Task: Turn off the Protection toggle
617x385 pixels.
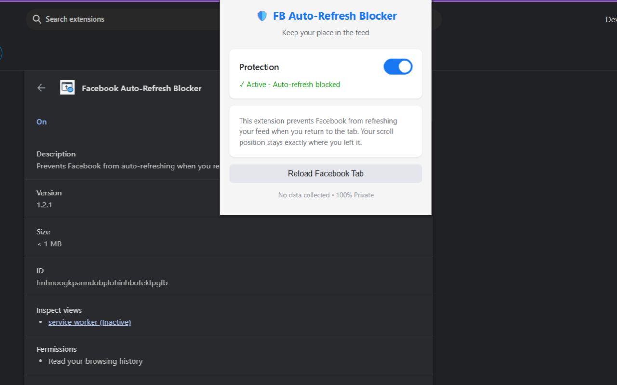Action: pos(398,66)
